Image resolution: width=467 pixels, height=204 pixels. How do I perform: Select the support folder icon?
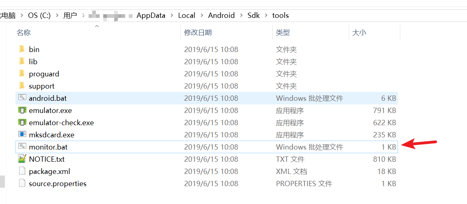[22, 86]
